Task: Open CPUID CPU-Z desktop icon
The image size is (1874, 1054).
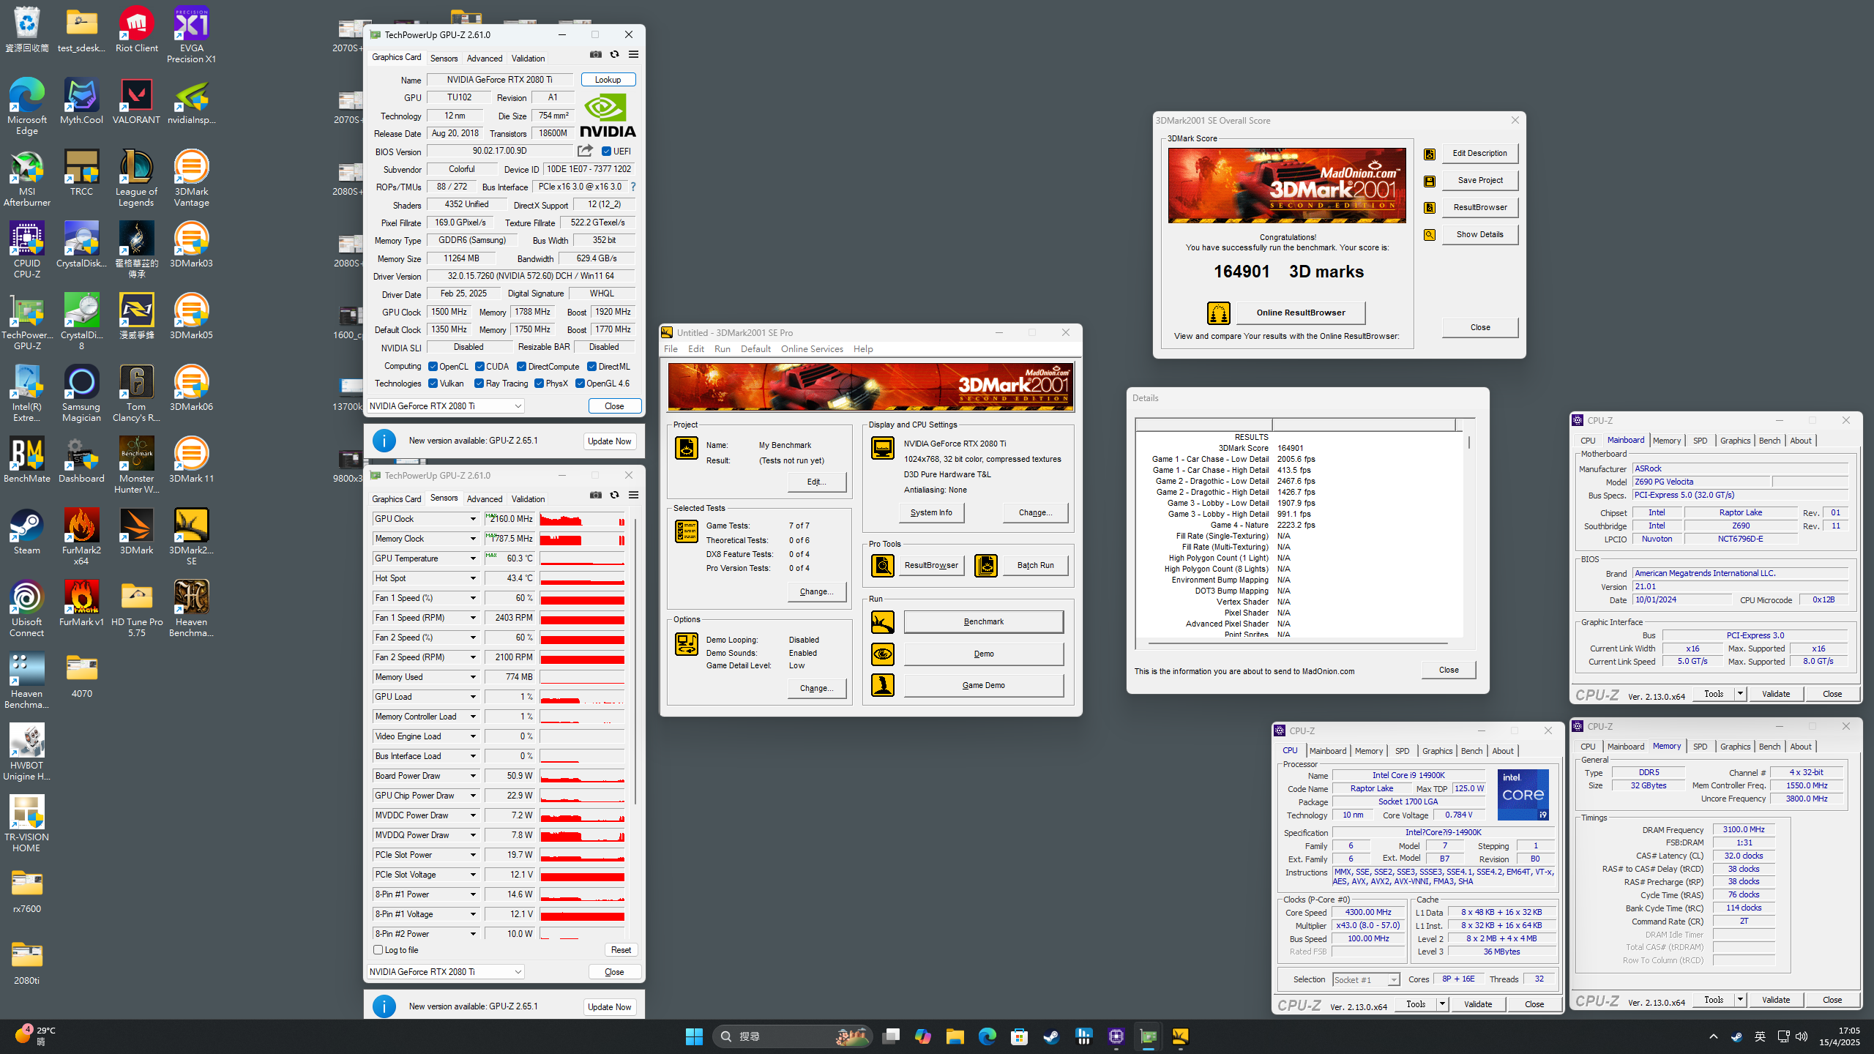Action: pyautogui.click(x=27, y=250)
